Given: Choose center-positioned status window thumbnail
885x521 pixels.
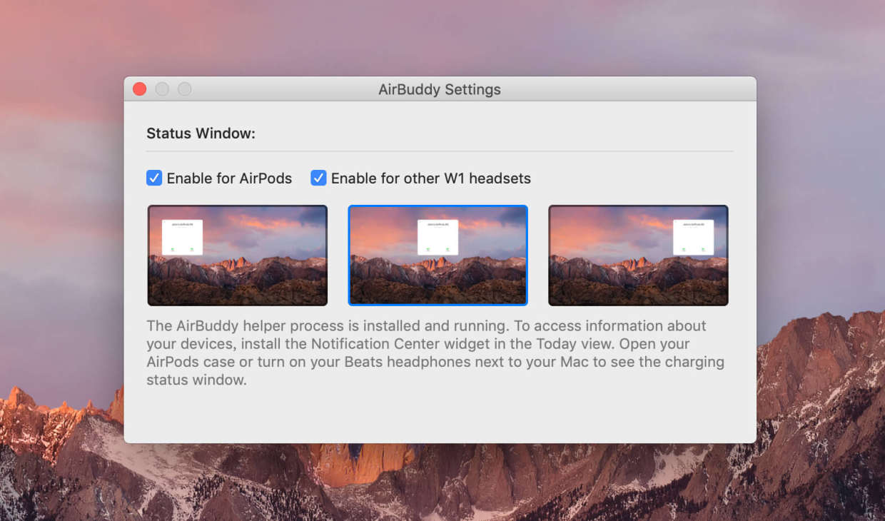Looking at the screenshot, I should coord(438,256).
